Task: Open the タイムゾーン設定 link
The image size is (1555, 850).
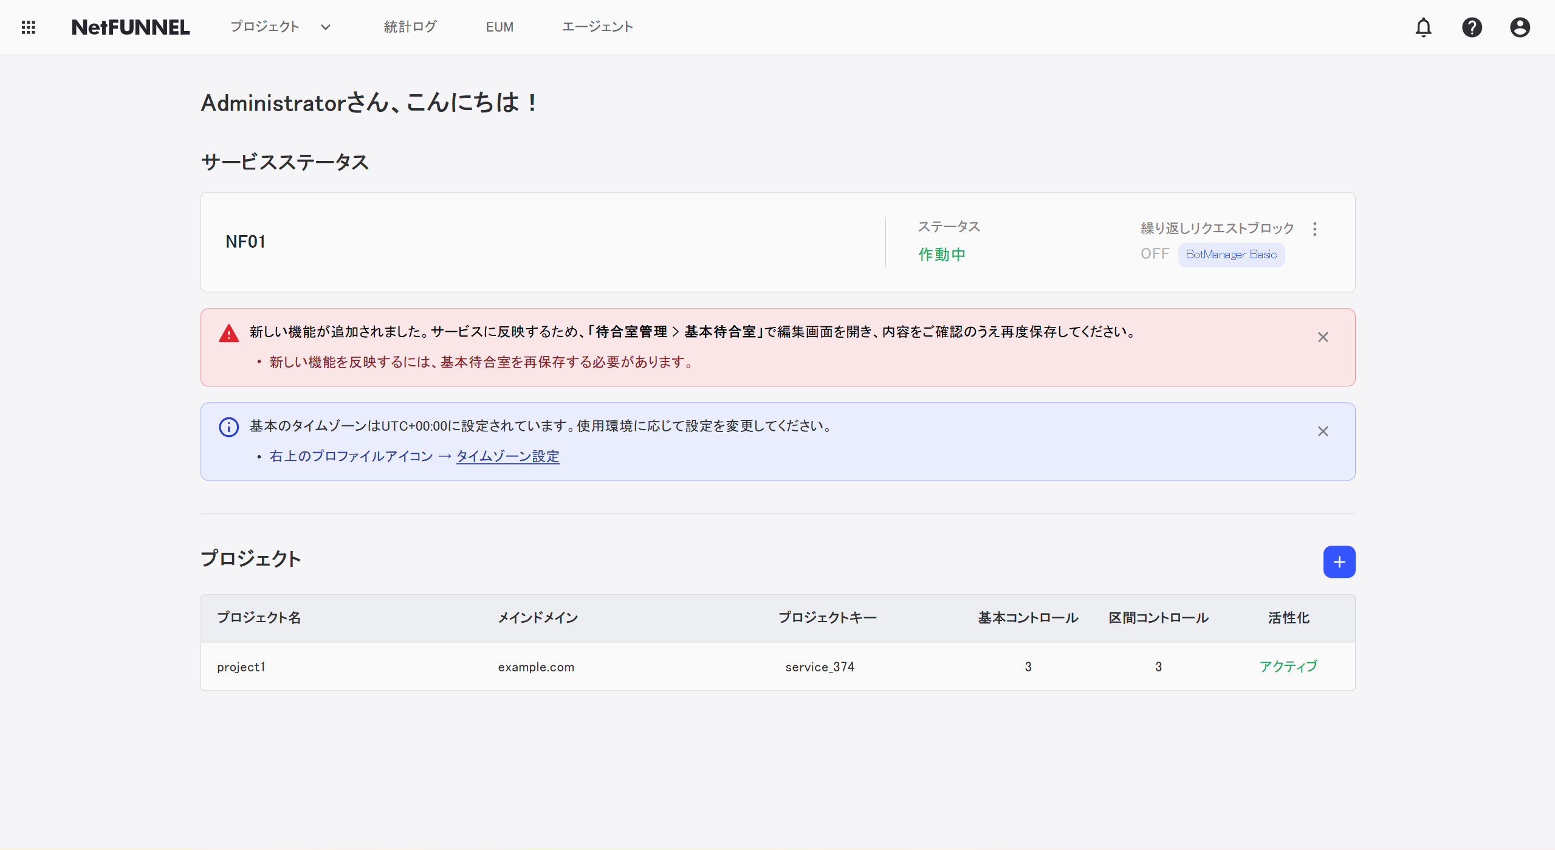Action: tap(508, 456)
